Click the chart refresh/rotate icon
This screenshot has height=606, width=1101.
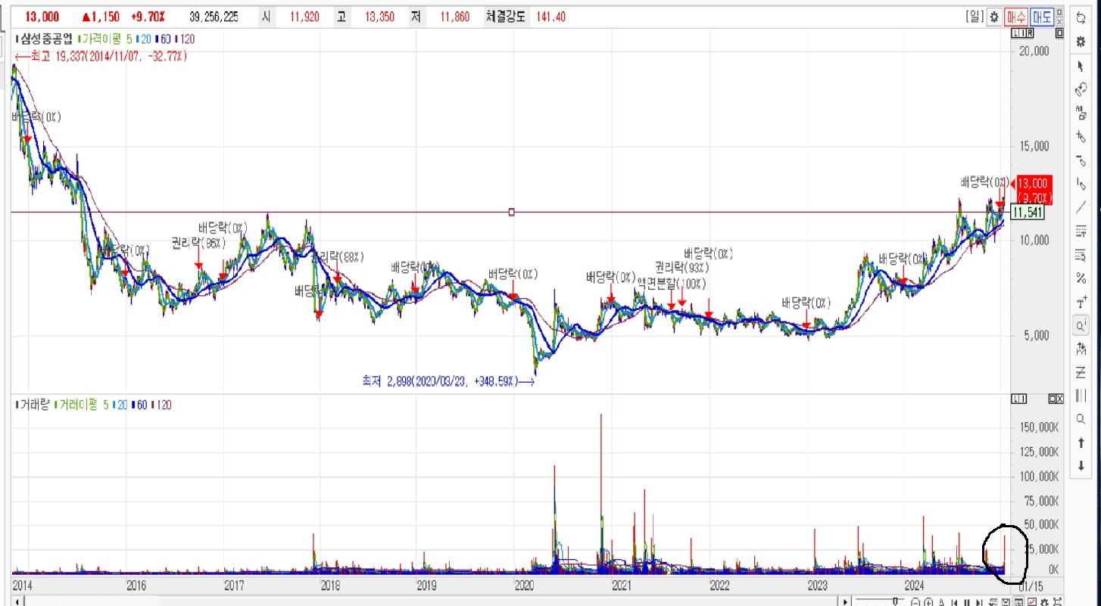click(x=1081, y=18)
